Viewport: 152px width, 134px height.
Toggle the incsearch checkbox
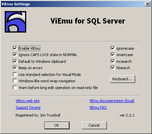pyautogui.click(x=113, y=61)
